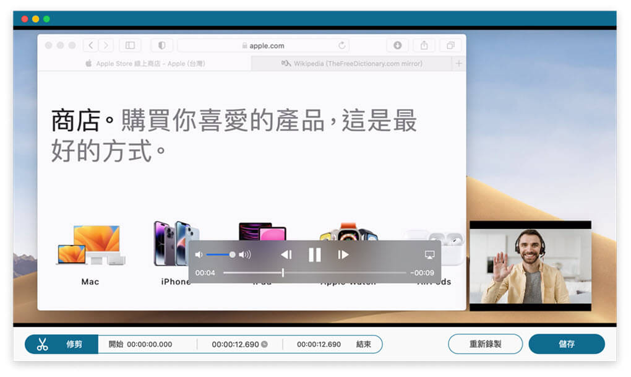Show Safari tab overview
The height and width of the screenshot is (377, 631).
(x=451, y=45)
